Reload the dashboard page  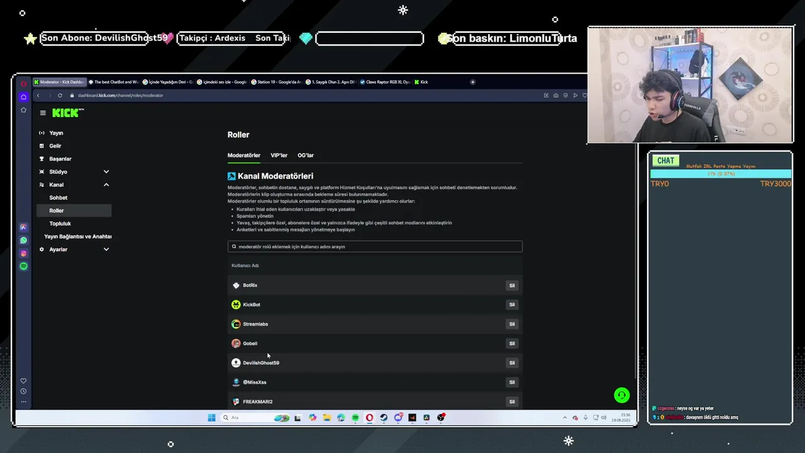click(60, 96)
